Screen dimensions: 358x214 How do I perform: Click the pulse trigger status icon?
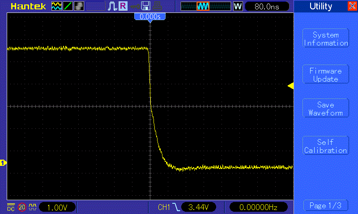112,6
